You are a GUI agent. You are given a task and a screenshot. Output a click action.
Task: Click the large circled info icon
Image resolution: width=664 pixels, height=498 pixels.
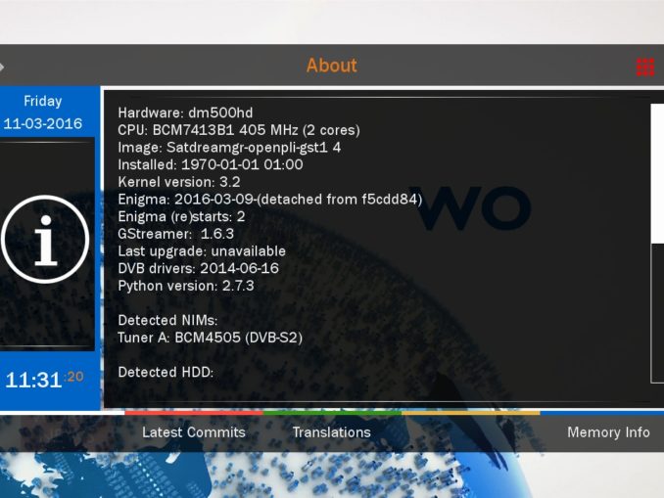[45, 239]
